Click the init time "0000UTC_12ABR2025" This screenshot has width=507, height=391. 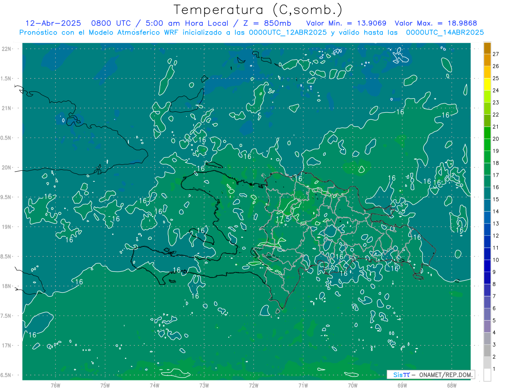click(288, 32)
